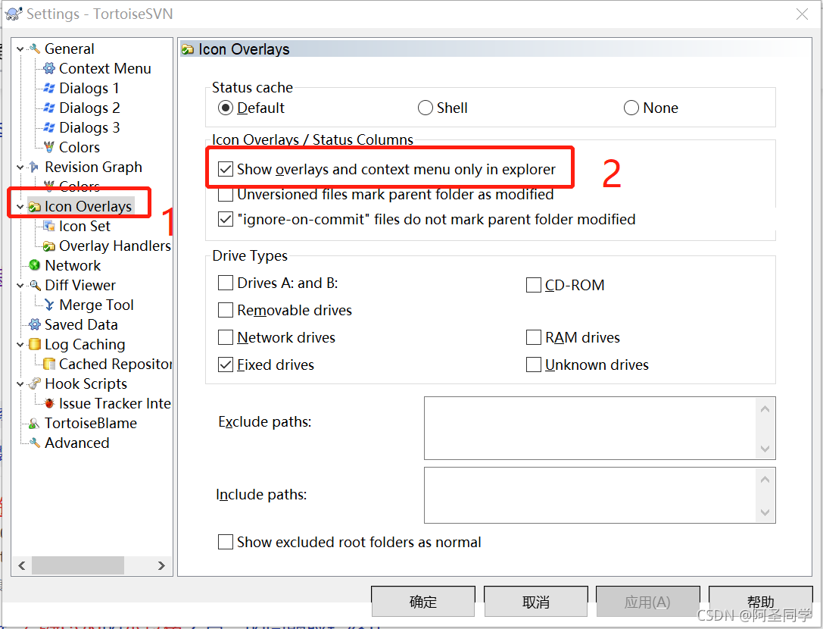Click the tree panel scroll left arrow
This screenshot has width=823, height=629.
click(x=21, y=565)
